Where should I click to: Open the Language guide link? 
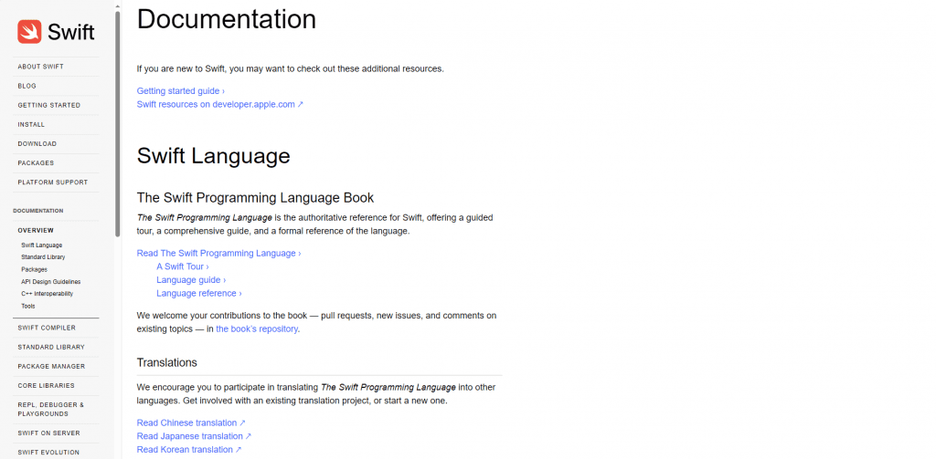click(x=191, y=279)
